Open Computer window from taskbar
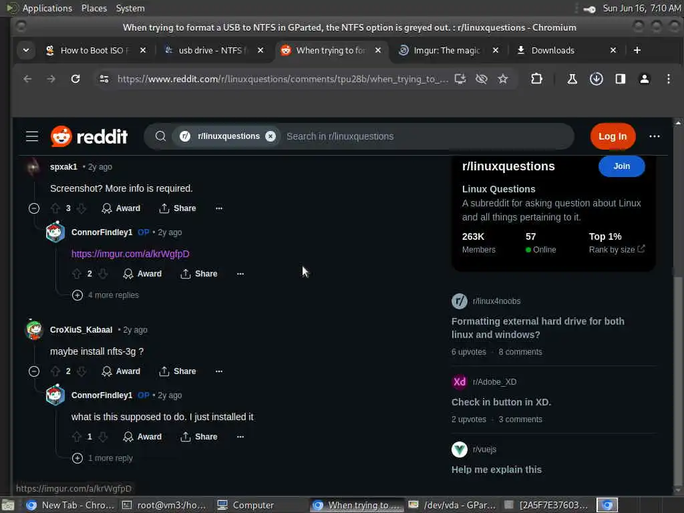The height and width of the screenshot is (513, 684). [x=246, y=505]
